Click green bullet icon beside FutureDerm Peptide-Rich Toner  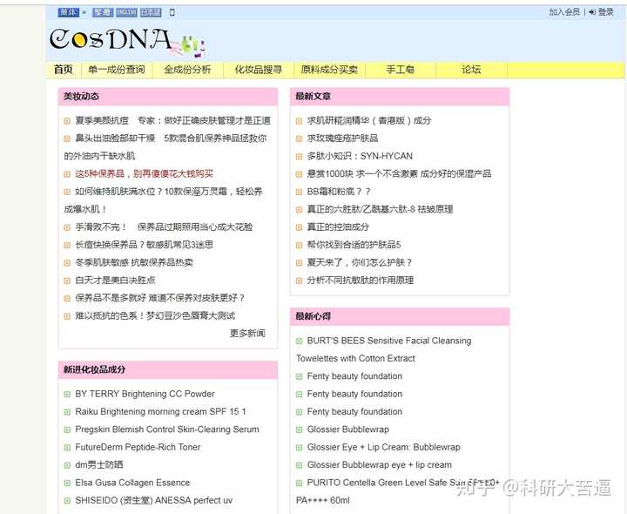click(x=67, y=448)
